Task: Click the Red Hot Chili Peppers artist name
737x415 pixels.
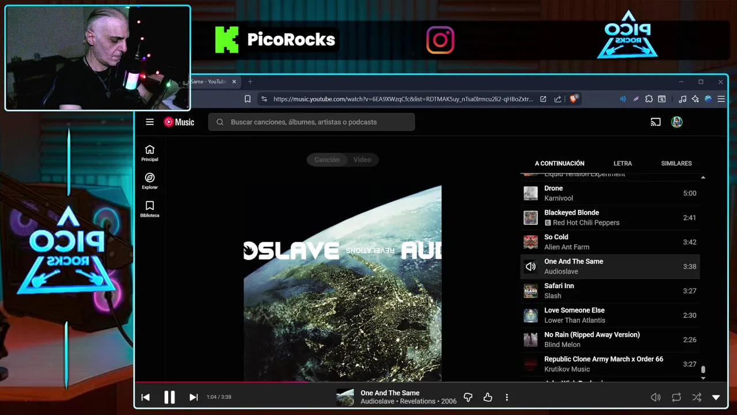Action: click(x=586, y=222)
